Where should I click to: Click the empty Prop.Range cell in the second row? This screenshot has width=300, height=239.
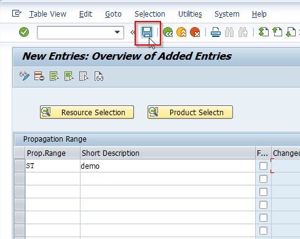(52, 179)
